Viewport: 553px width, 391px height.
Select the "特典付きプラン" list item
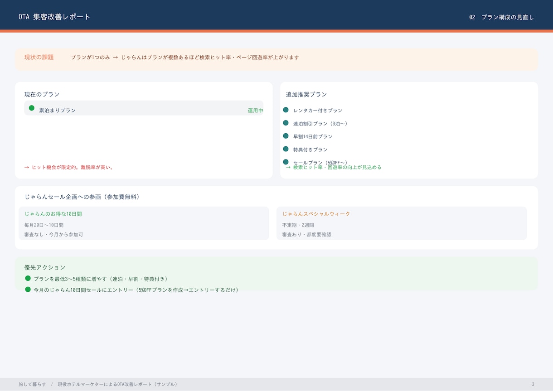click(x=310, y=150)
